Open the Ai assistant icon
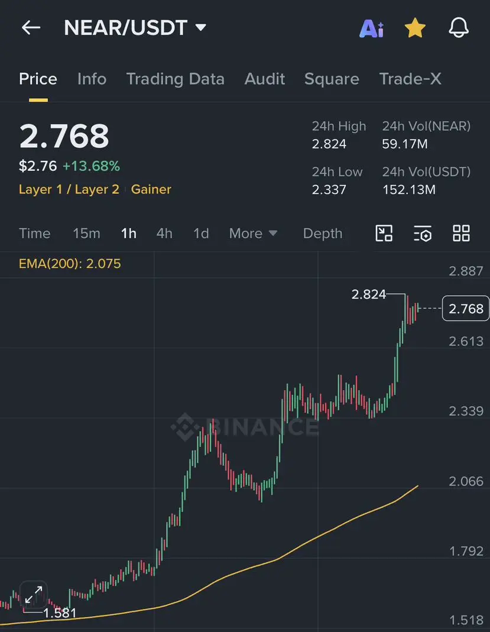Viewport: 490px width, 632px height. coord(371,28)
